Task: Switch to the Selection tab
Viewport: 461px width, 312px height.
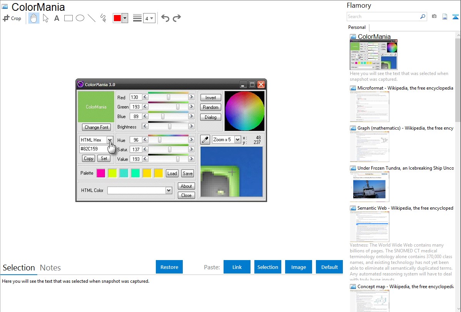Action: pos(19,268)
